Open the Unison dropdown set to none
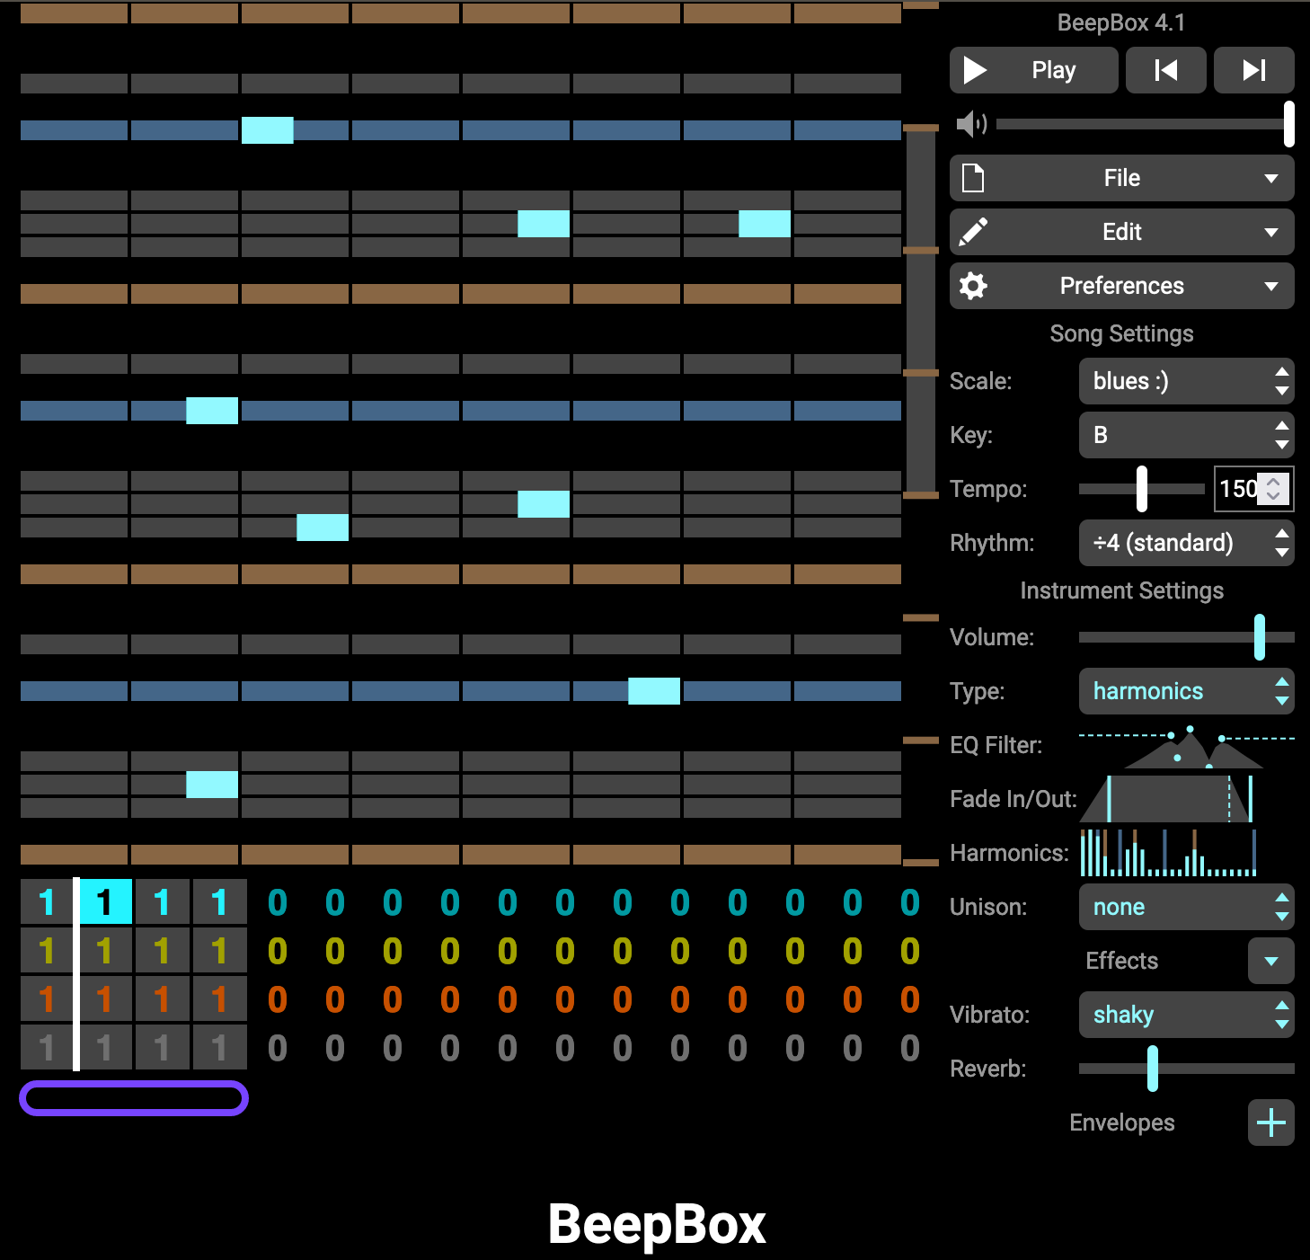The height and width of the screenshot is (1260, 1310). point(1186,907)
